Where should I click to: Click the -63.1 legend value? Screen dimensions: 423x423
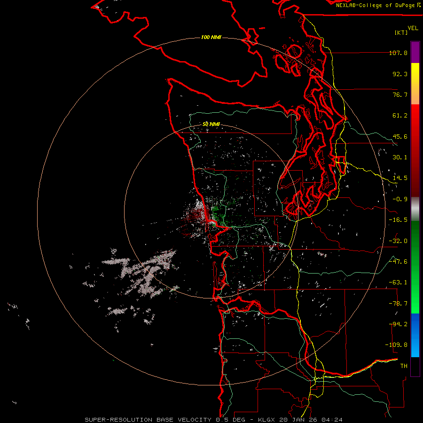(x=398, y=282)
